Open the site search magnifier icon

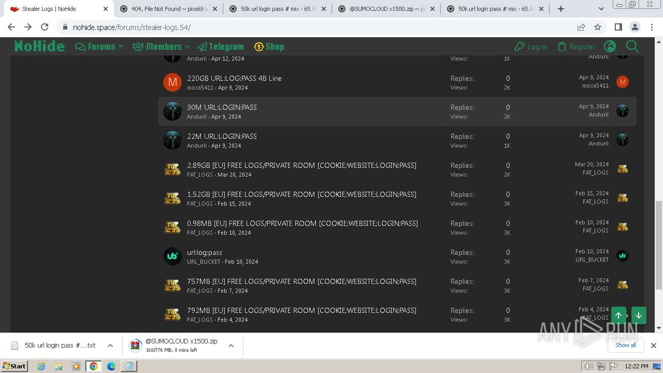pos(632,47)
